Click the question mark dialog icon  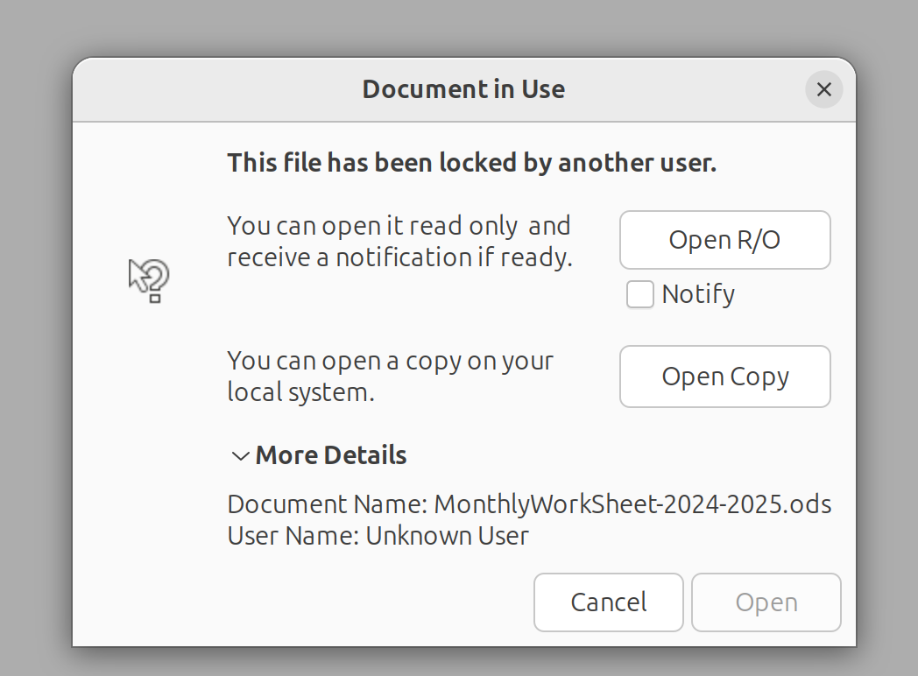150,280
